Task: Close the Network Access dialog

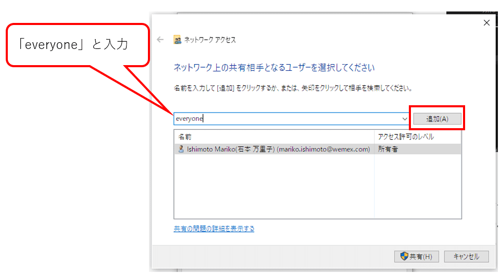Action: (486, 22)
